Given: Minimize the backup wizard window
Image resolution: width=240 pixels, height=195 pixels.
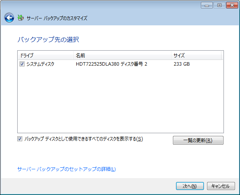Looking at the screenshot, I should pyautogui.click(x=207, y=5).
